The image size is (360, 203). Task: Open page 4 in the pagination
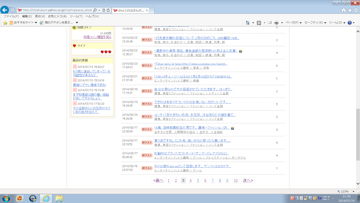190,181
